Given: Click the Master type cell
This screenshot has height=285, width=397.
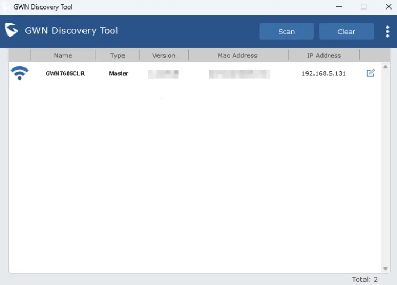Looking at the screenshot, I should click(x=119, y=73).
